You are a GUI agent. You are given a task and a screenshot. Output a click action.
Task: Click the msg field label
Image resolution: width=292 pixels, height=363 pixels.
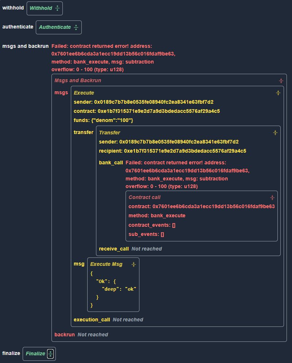79,264
